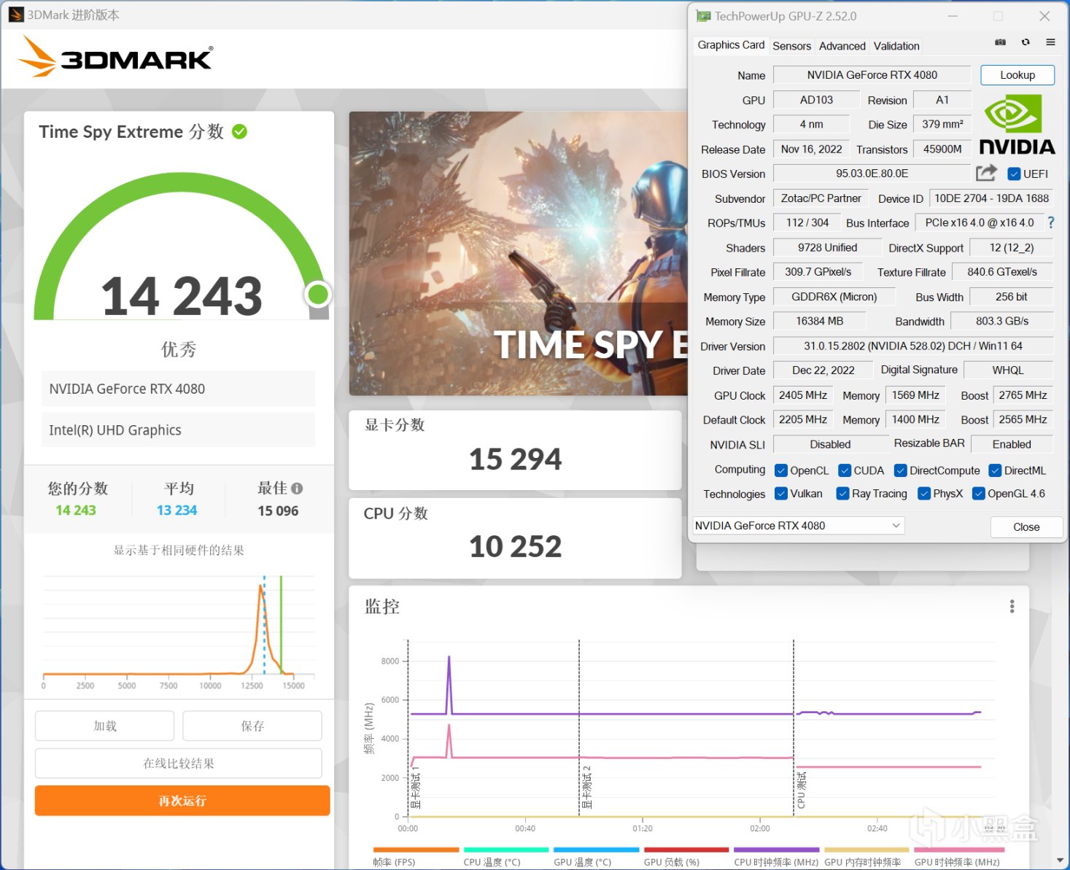The height and width of the screenshot is (870, 1070).
Task: Click the GPU-Z refresh icon
Action: (x=1026, y=42)
